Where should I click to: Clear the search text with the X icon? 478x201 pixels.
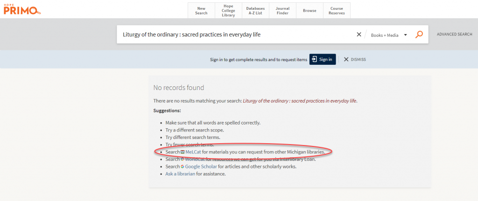pyautogui.click(x=359, y=35)
